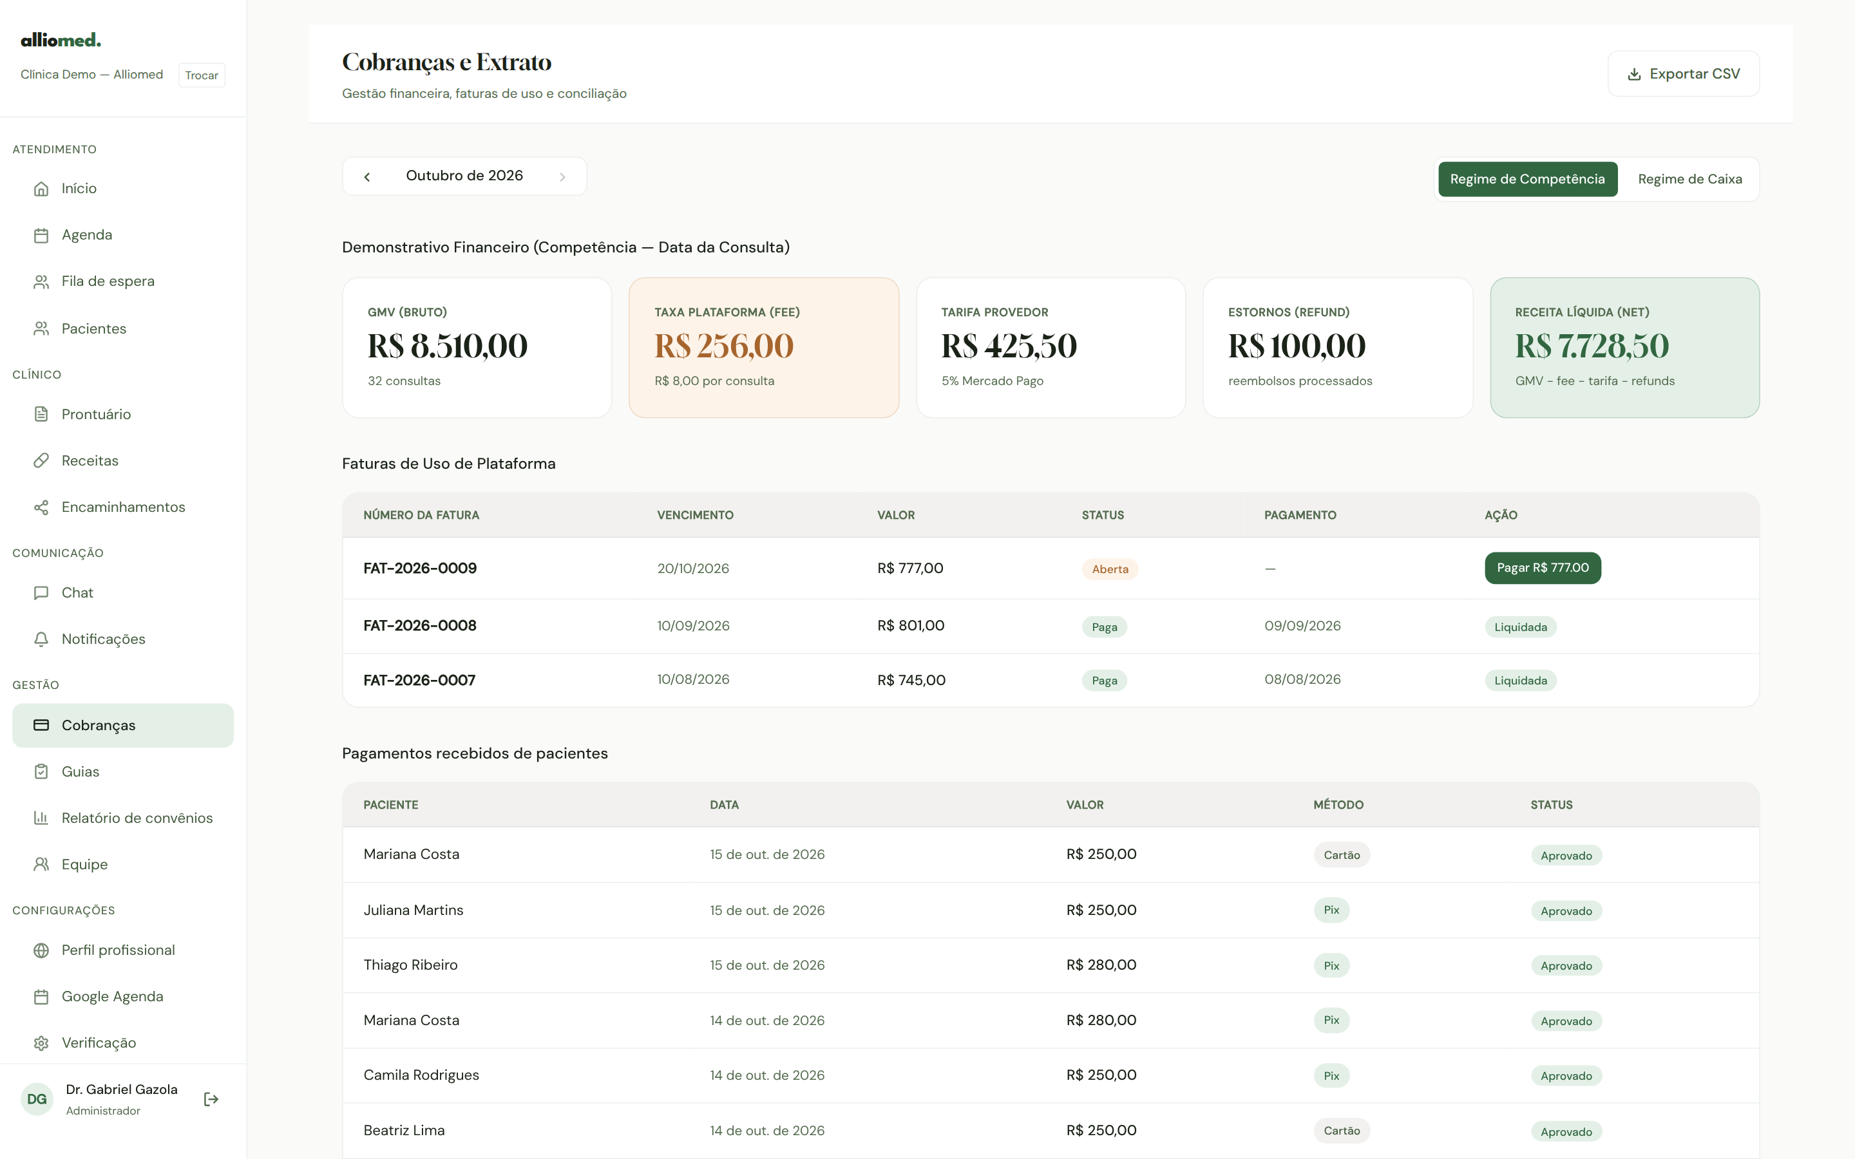This screenshot has height=1159, width=1855.
Task: Click the Verificação gear icon
Action: pos(41,1043)
